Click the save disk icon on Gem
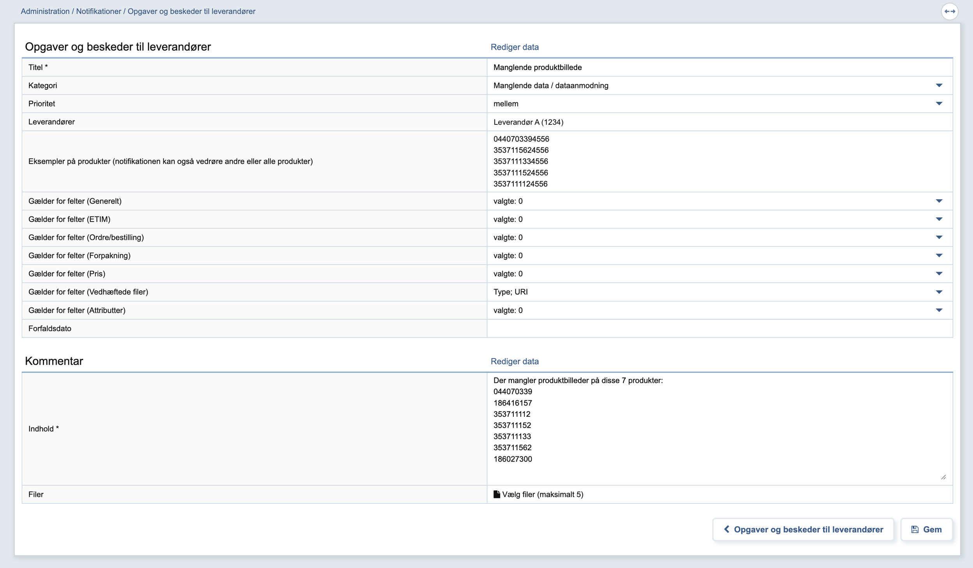 (915, 530)
